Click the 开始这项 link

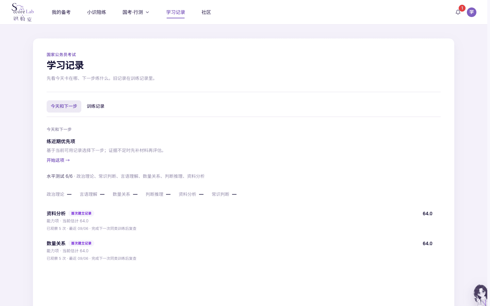(x=58, y=160)
